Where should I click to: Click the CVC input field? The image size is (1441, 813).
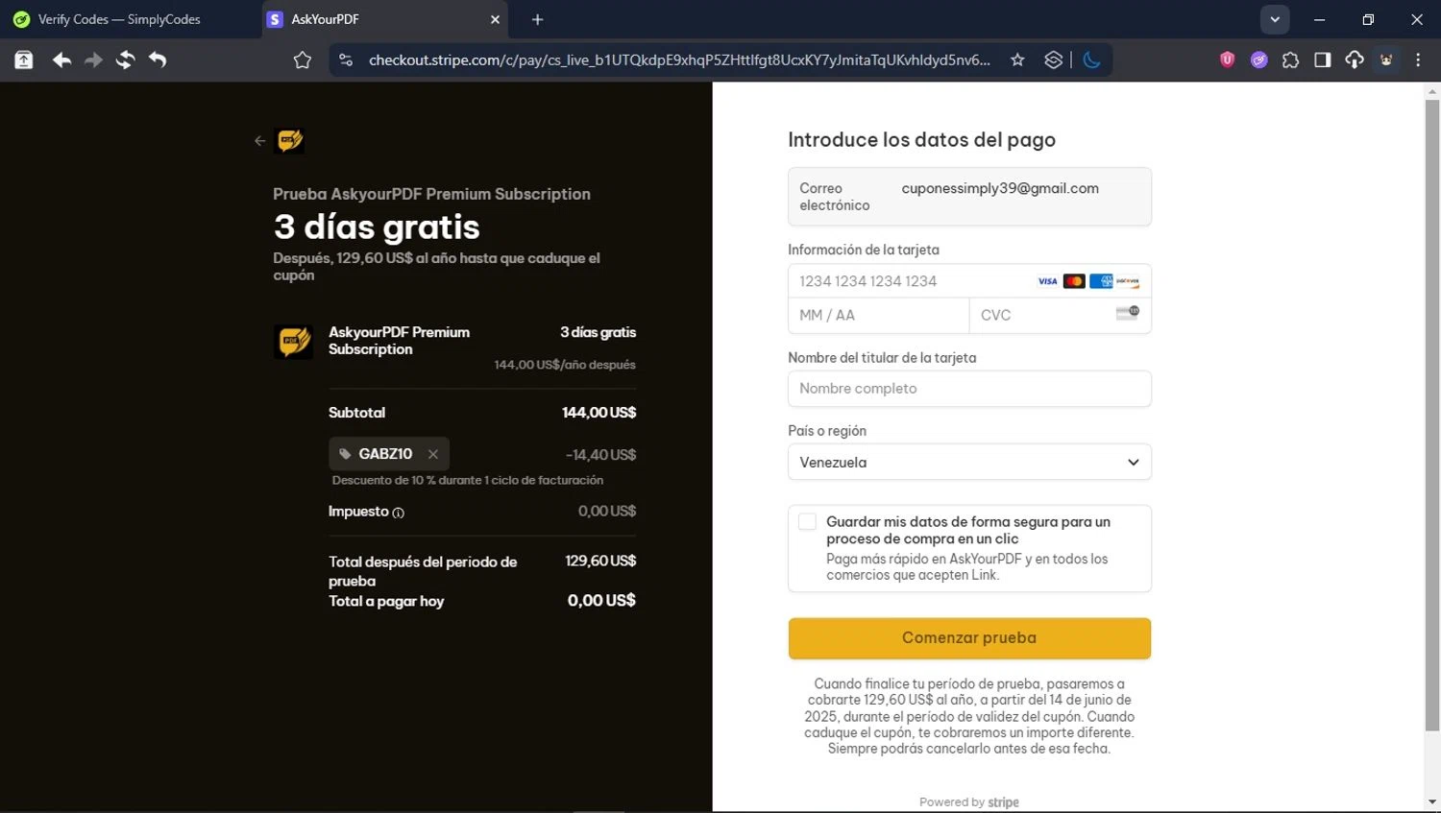click(1060, 315)
